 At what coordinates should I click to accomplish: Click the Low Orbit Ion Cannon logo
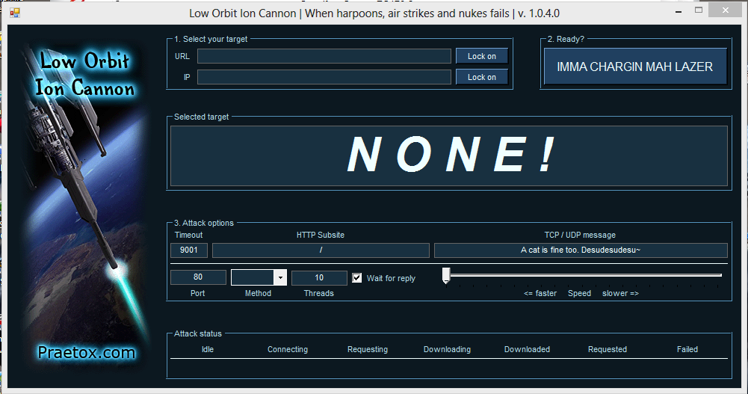point(85,75)
